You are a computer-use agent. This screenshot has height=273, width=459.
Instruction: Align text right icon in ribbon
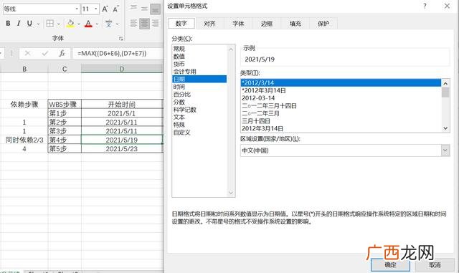coord(155,24)
